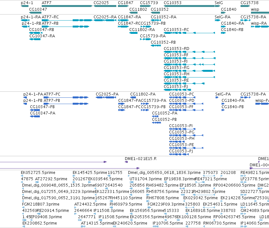Select protein CG10353-PI
269x228 pixels.
182,129
